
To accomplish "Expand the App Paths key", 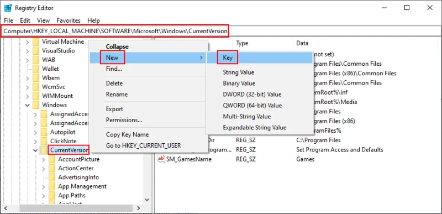I will (44, 196).
